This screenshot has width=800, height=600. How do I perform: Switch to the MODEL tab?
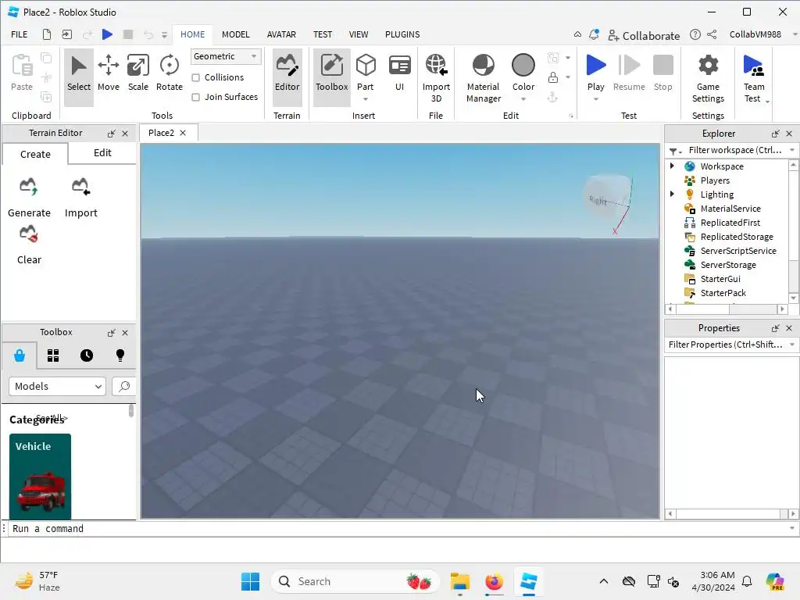(236, 34)
